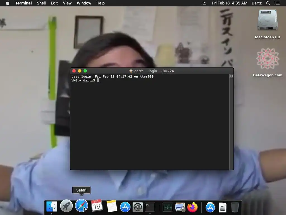The width and height of the screenshot is (286, 215).
Task: Click the DataWagon.com label text
Action: tap(268, 75)
